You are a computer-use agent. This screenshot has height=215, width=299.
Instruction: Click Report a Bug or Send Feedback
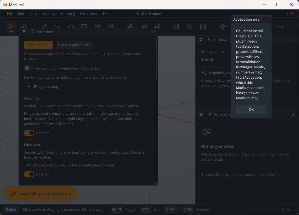pos(40,193)
